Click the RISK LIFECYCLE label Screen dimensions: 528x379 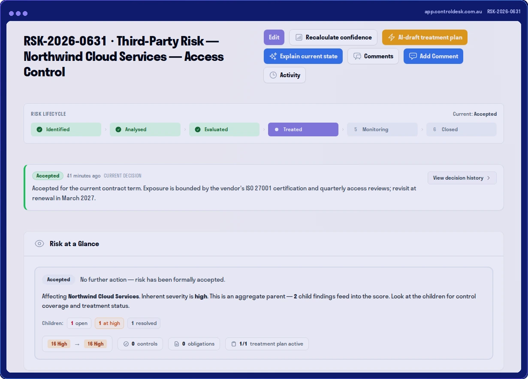(x=48, y=114)
